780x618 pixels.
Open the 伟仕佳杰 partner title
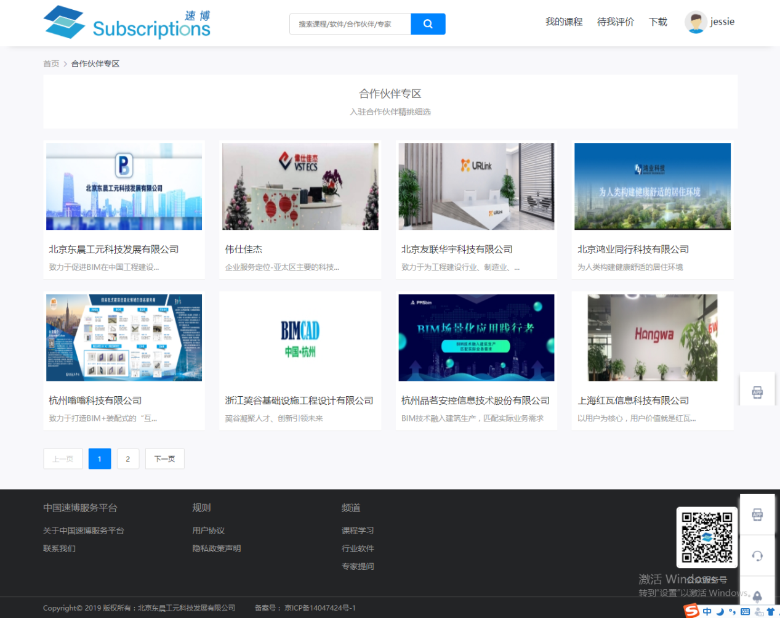tap(244, 250)
